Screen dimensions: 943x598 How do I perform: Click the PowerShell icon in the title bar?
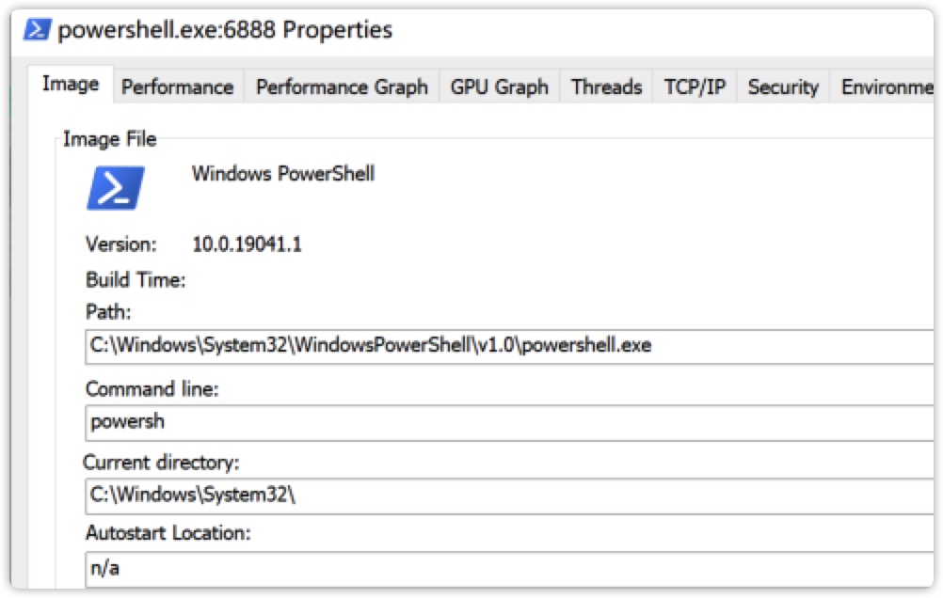pyautogui.click(x=38, y=29)
